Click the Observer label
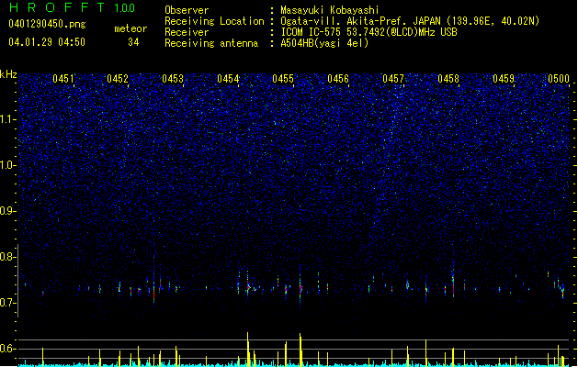The width and height of the screenshot is (578, 367). pyautogui.click(x=187, y=10)
